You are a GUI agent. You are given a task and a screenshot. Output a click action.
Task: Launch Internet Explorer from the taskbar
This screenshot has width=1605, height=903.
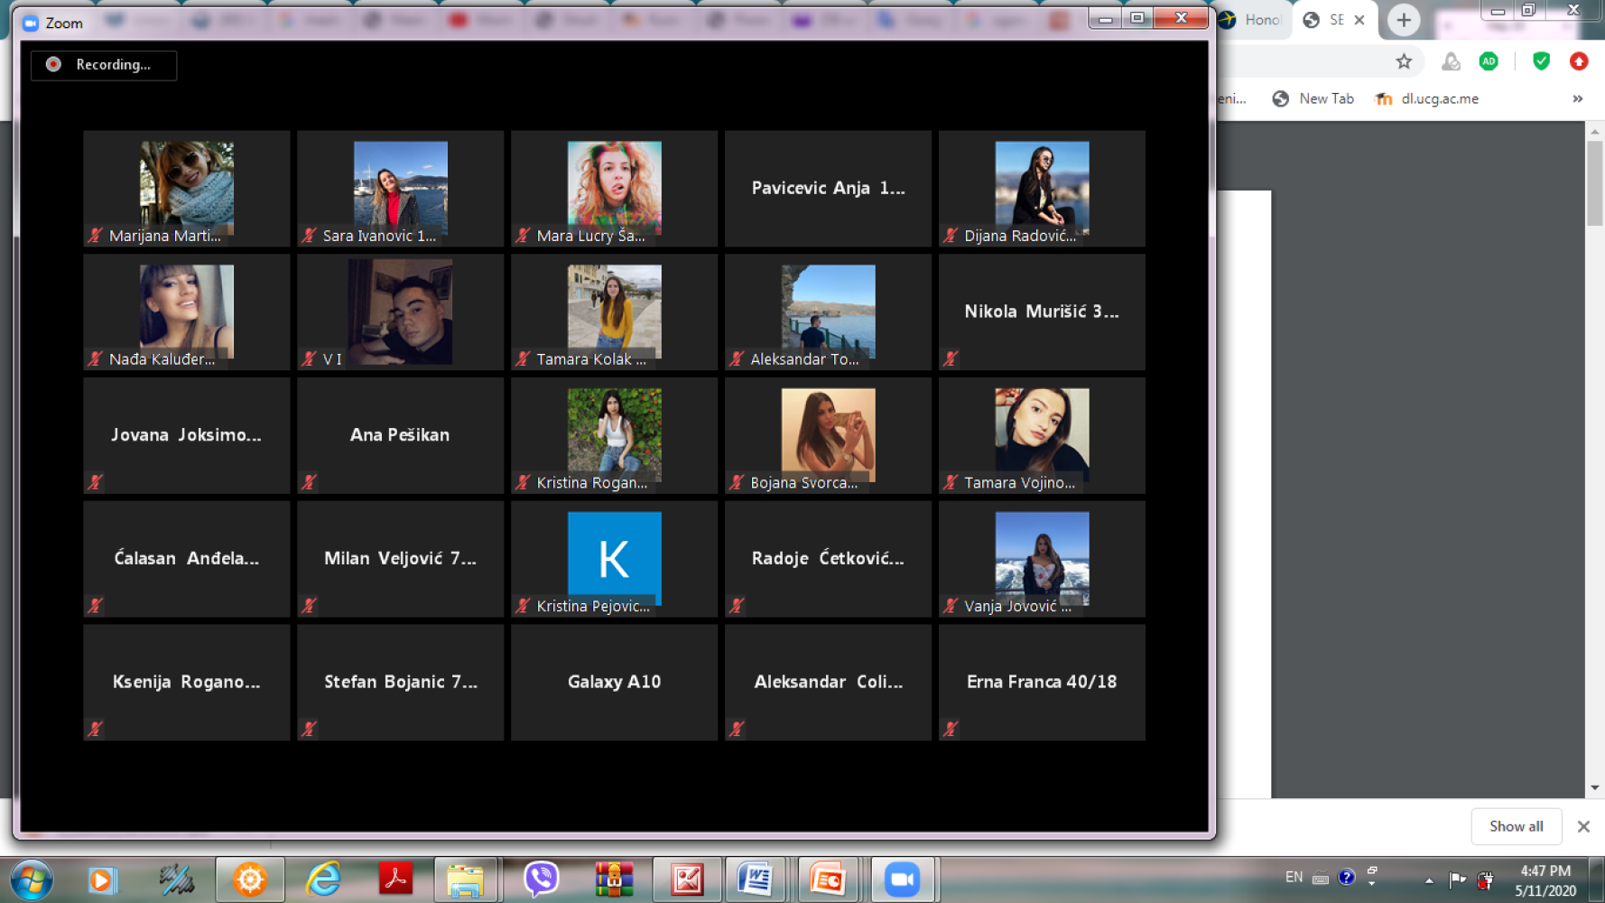[x=322, y=879]
